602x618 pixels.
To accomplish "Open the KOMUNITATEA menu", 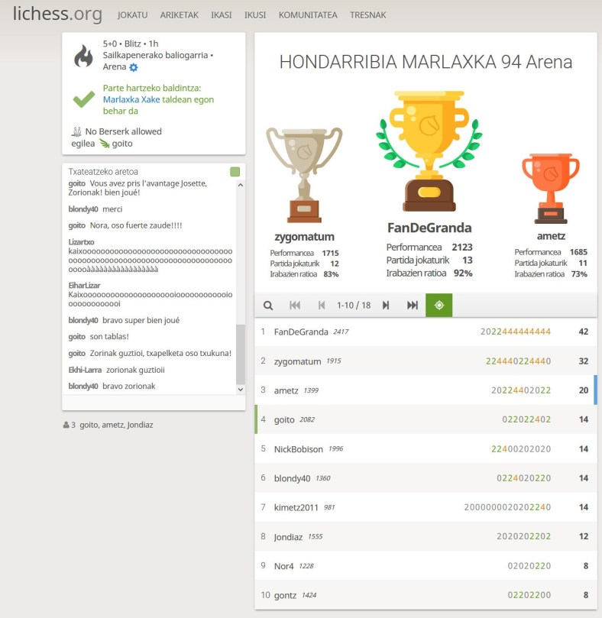I will click(308, 15).
